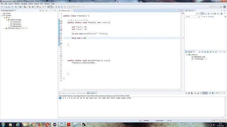Click the editor vertical scrollbar
227x127 pixels.
[181, 50]
